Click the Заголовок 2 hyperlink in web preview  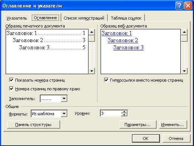pyautogui.click(x=123, y=40)
